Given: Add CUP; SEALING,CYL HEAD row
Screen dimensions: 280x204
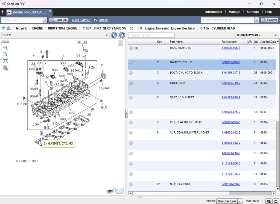Looking at the screenshot, I should 131,122.
